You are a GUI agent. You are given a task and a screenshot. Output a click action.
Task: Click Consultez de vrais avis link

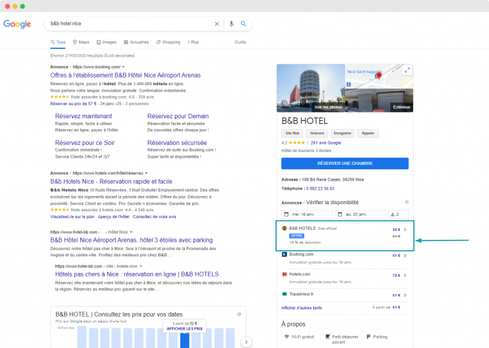point(154,217)
